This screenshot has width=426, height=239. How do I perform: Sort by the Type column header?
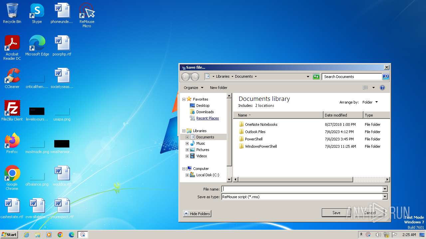(376, 115)
